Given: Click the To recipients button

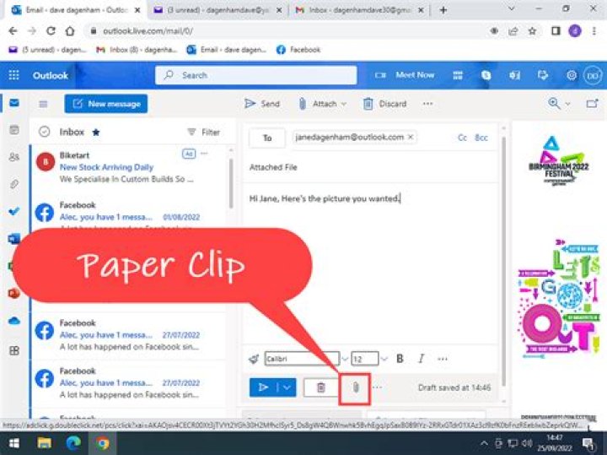Looking at the screenshot, I should coord(267,138).
